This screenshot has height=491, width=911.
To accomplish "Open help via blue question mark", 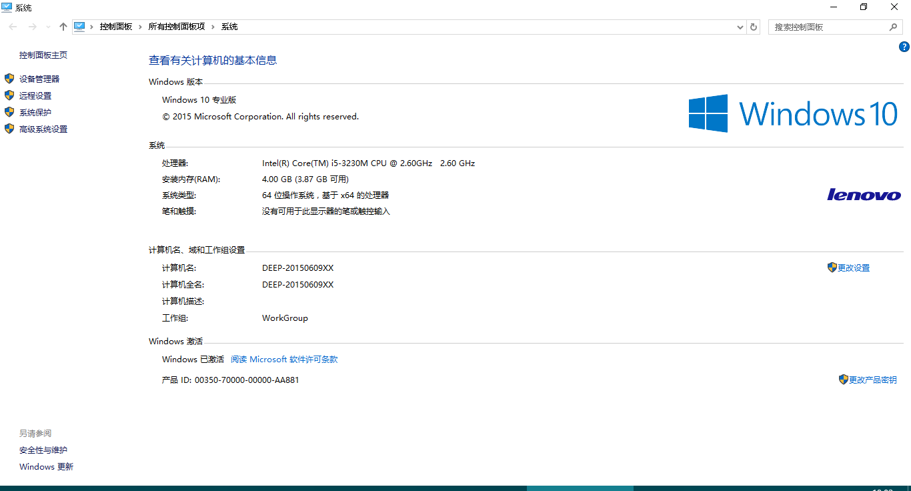I will pyautogui.click(x=904, y=47).
